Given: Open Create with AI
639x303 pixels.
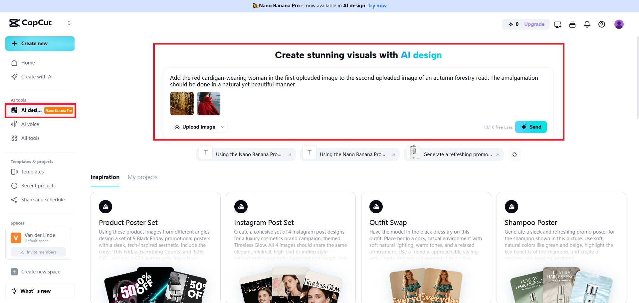Looking at the screenshot, I should point(40,77).
